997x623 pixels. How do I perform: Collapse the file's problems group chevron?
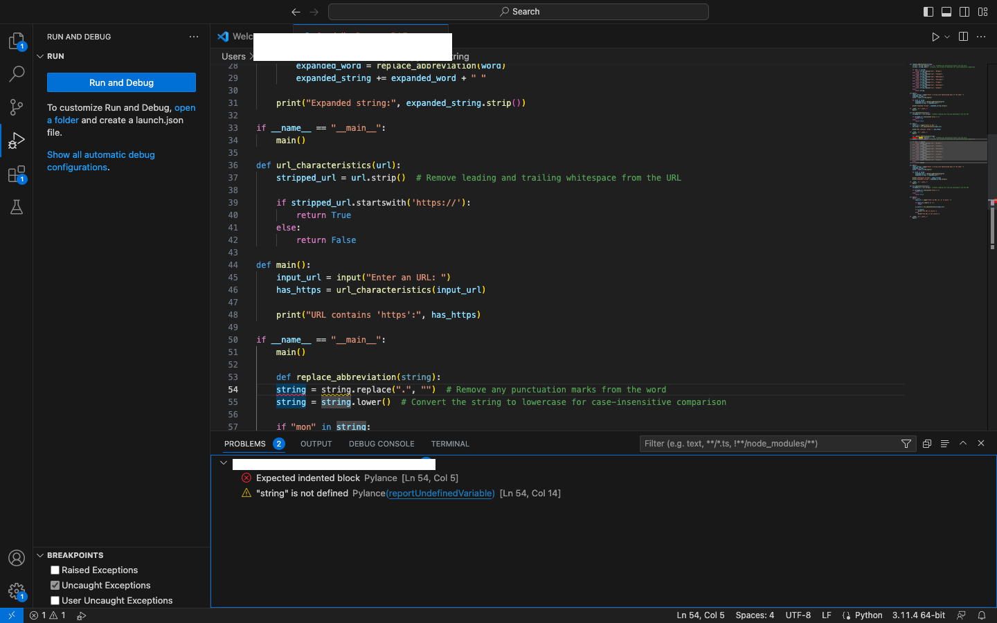coord(224,462)
